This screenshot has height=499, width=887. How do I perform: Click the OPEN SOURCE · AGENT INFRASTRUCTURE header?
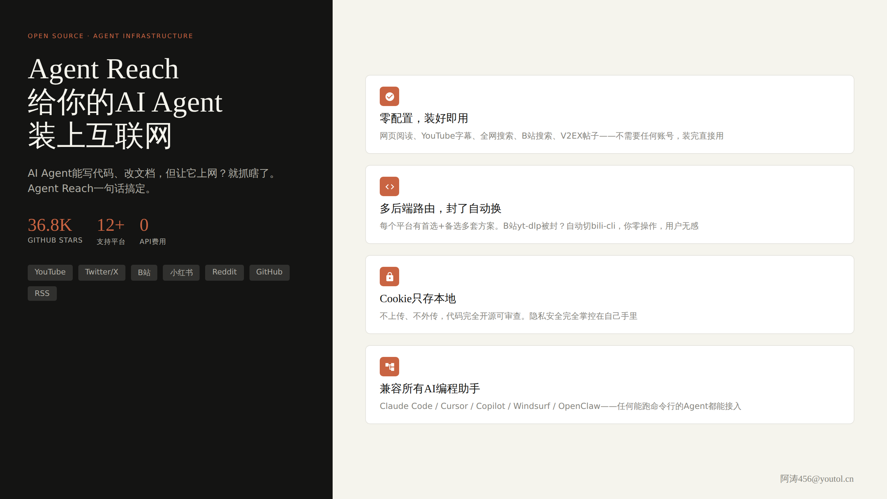pos(110,36)
